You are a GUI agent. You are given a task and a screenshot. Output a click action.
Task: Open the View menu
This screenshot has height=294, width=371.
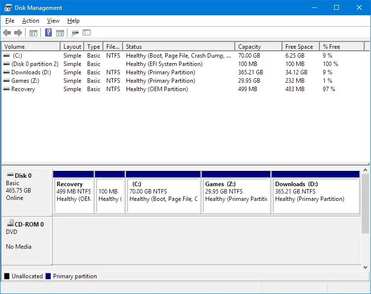[53, 21]
